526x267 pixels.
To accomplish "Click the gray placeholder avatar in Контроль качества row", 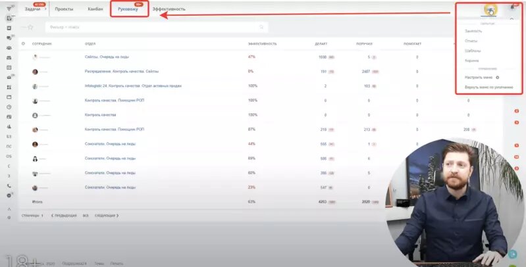I will [35, 115].
